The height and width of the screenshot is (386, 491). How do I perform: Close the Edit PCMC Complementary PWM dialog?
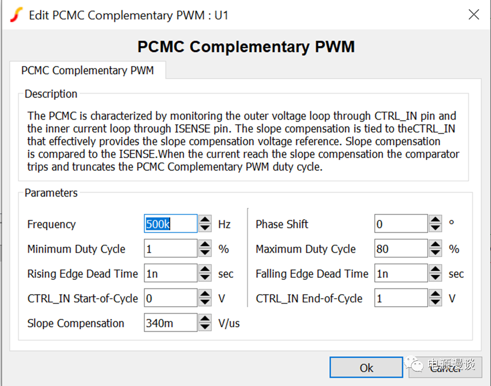(473, 15)
